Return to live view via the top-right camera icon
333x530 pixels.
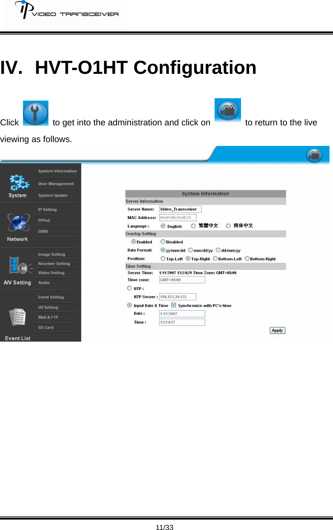tap(314, 155)
